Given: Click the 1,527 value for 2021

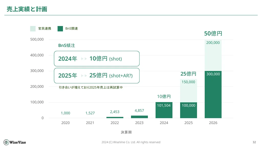Looking at the screenshot, I should pos(90,113).
